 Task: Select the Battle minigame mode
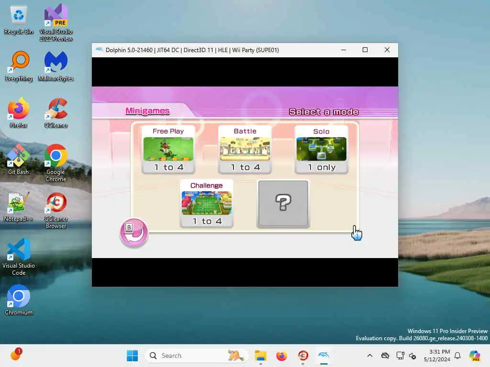point(245,149)
